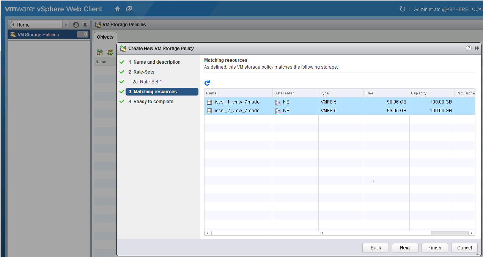This screenshot has width=483, height=257.
Task: Pin the navigator panel
Action: coord(85,25)
